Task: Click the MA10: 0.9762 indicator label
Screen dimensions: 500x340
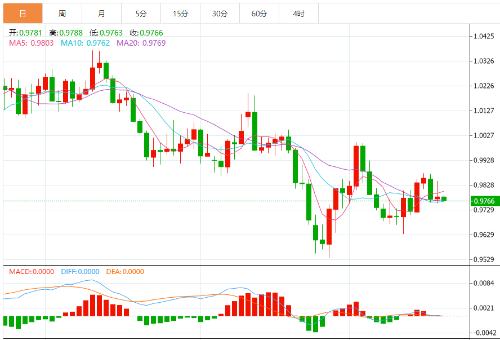Action: coord(85,43)
